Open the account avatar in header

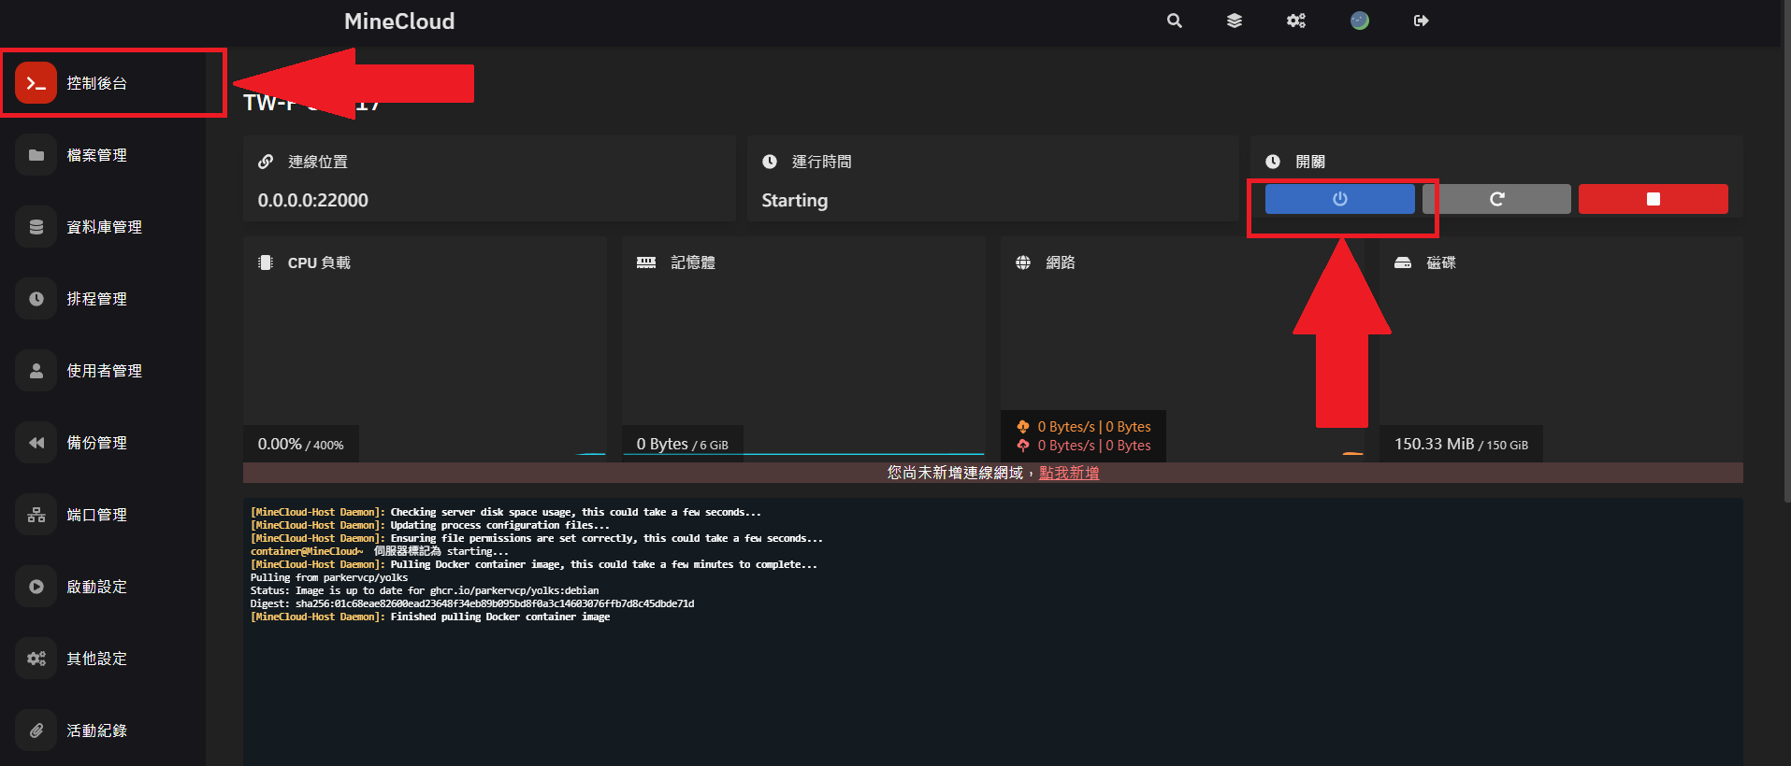click(x=1360, y=21)
